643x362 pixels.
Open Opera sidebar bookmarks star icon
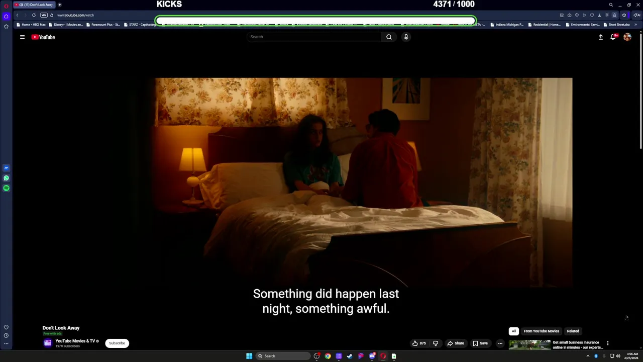[x=6, y=26]
